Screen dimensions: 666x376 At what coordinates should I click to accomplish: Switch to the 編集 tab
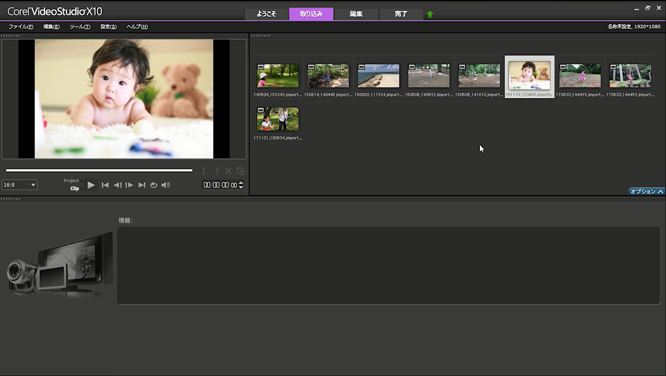356,14
